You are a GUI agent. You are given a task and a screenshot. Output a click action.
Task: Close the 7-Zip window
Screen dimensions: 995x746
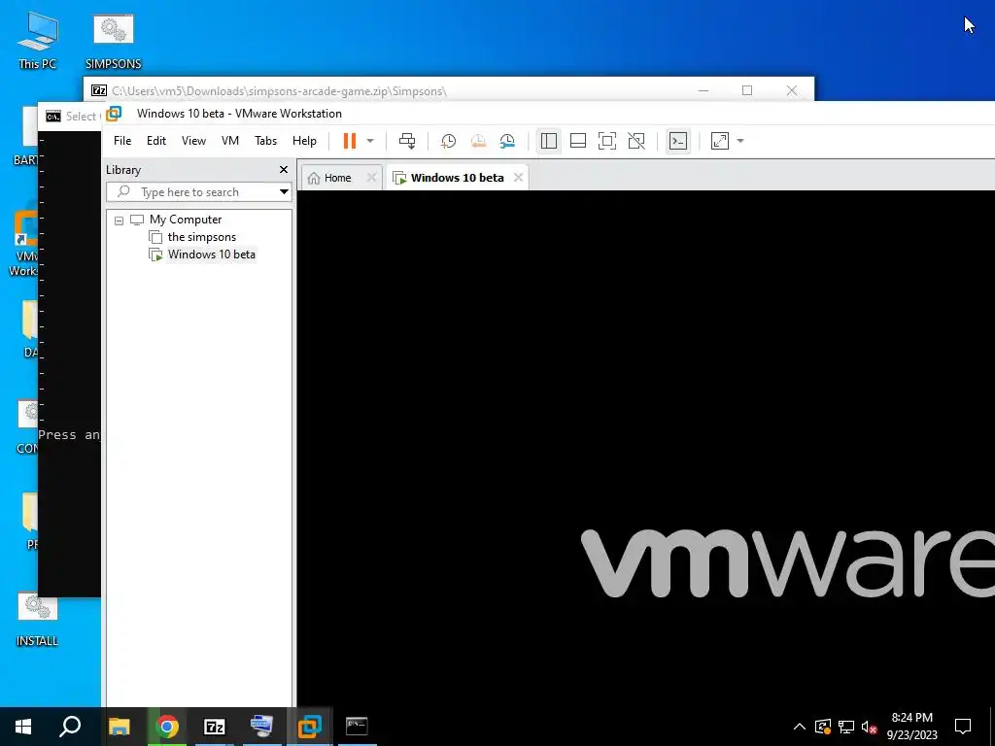791,90
